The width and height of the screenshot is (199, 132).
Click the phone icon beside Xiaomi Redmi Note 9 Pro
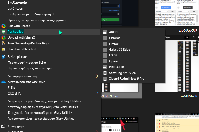coord(105,79)
